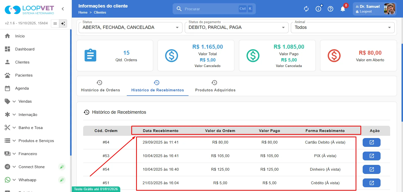Image resolution: width=403 pixels, height=192 pixels.
Task: Click the info circle icon in header
Action: coord(318,9)
